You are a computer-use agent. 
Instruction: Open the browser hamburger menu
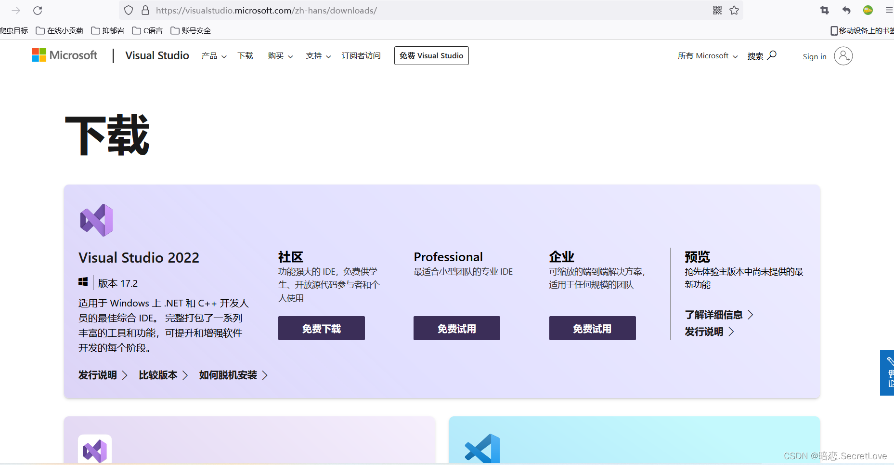tap(889, 10)
